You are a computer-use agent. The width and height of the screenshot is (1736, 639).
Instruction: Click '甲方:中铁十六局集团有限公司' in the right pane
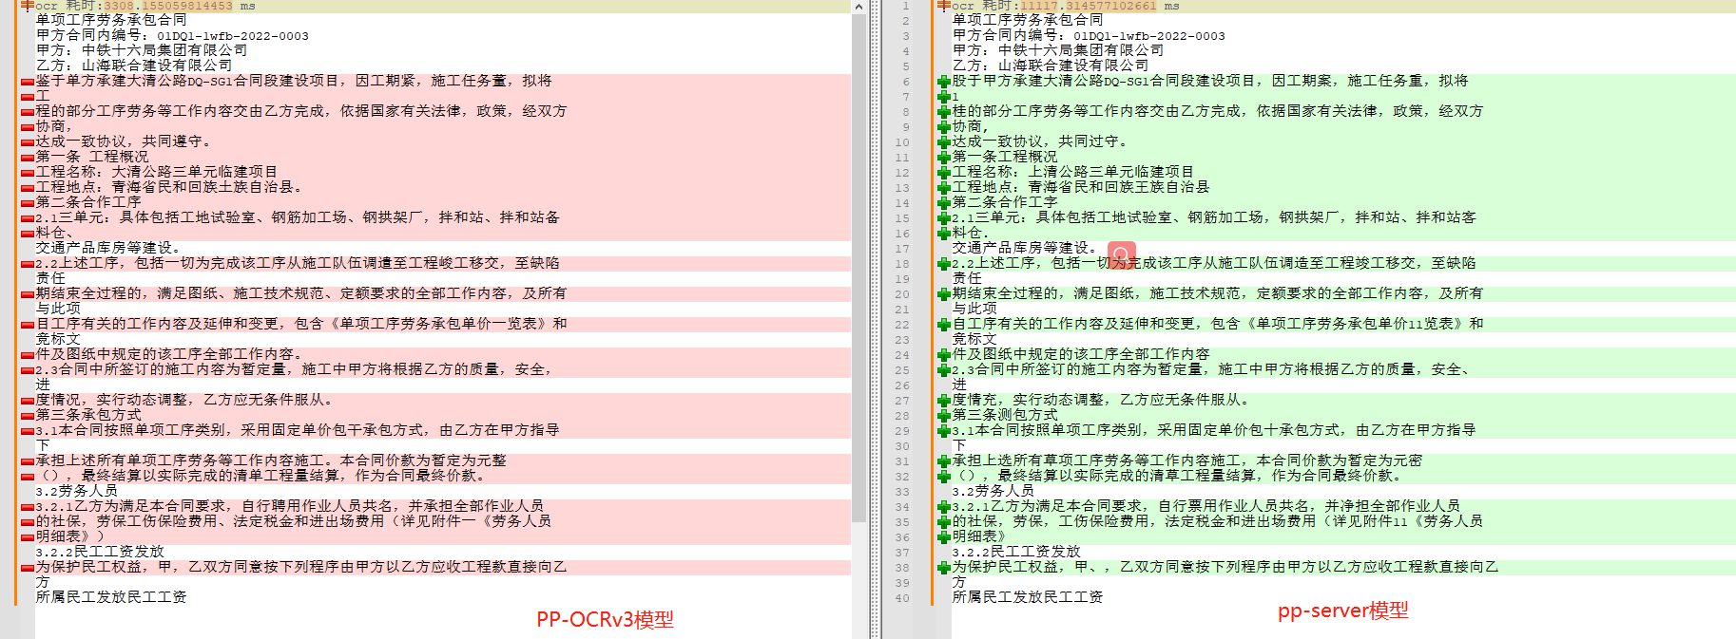(x=1058, y=50)
